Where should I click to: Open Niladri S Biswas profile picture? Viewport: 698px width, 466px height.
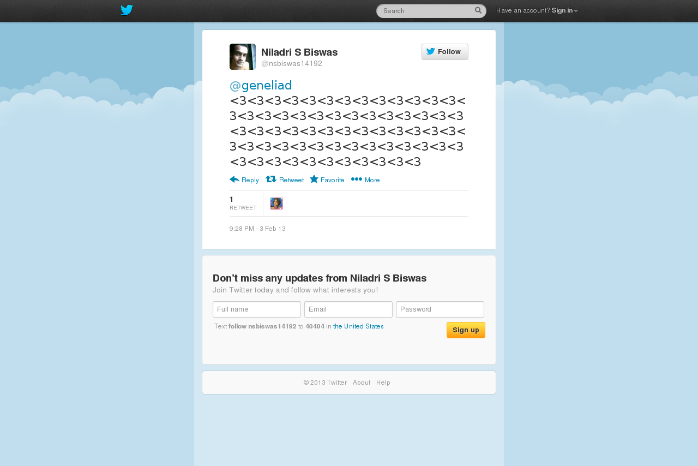click(243, 57)
